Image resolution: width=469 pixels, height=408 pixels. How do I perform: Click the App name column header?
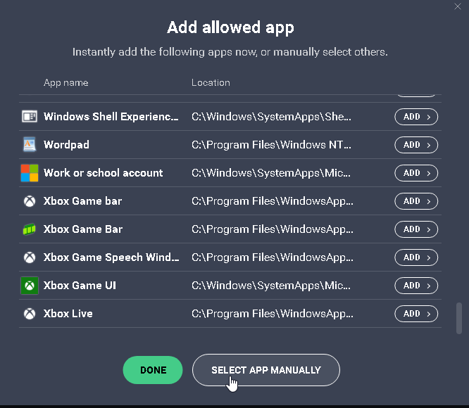pyautogui.click(x=66, y=82)
